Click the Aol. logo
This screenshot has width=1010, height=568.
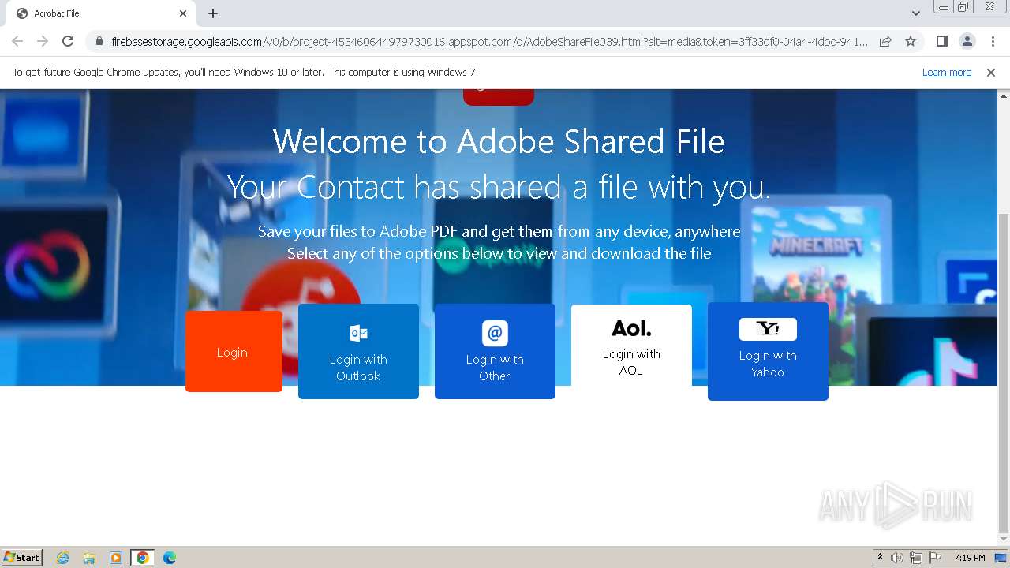[631, 327]
